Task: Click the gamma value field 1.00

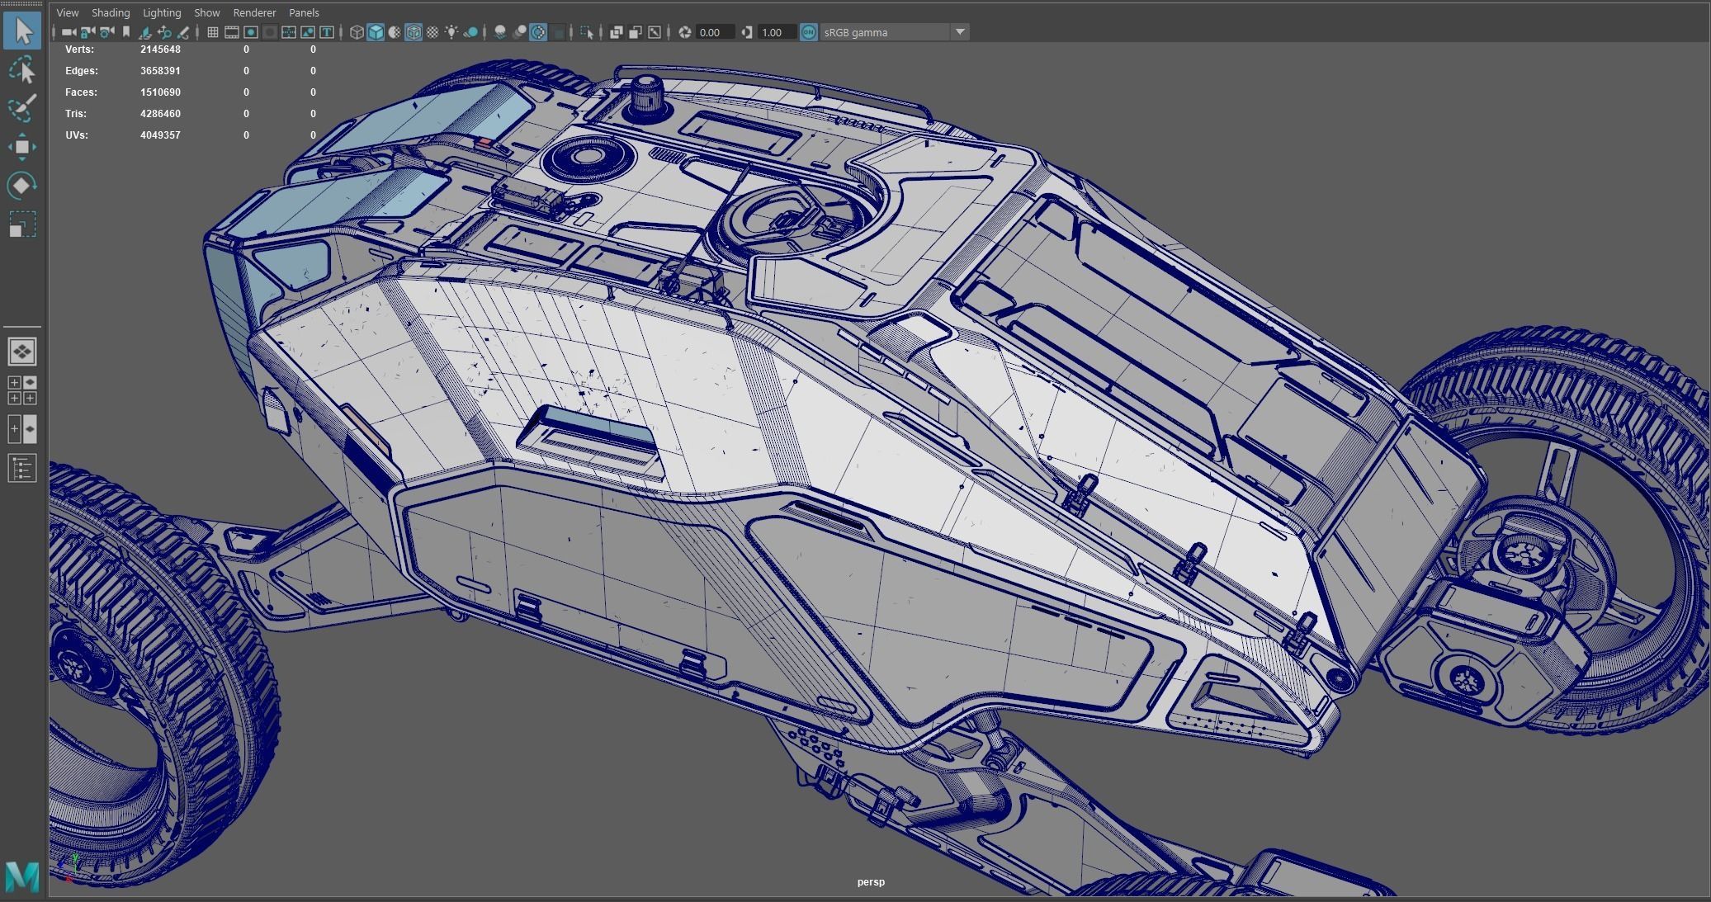Action: pos(776,32)
